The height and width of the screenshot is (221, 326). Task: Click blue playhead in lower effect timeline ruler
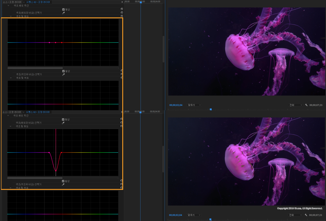pos(141,112)
